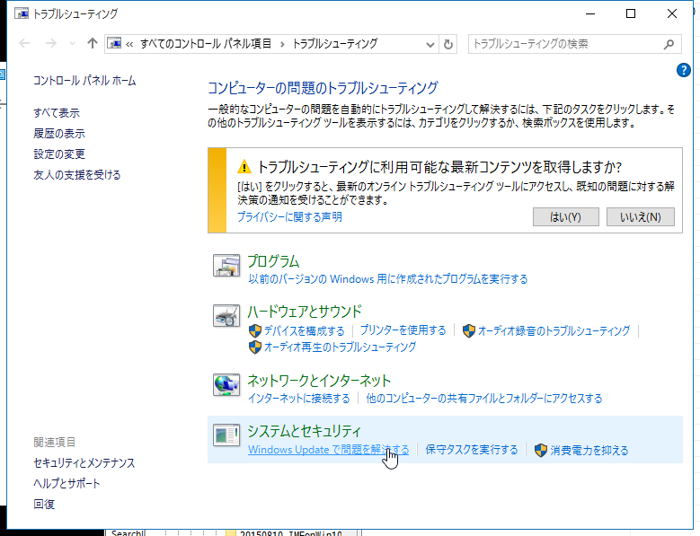The image size is (700, 536).
Task: Open the プライバシーに関する声明 link
Action: pos(289,216)
